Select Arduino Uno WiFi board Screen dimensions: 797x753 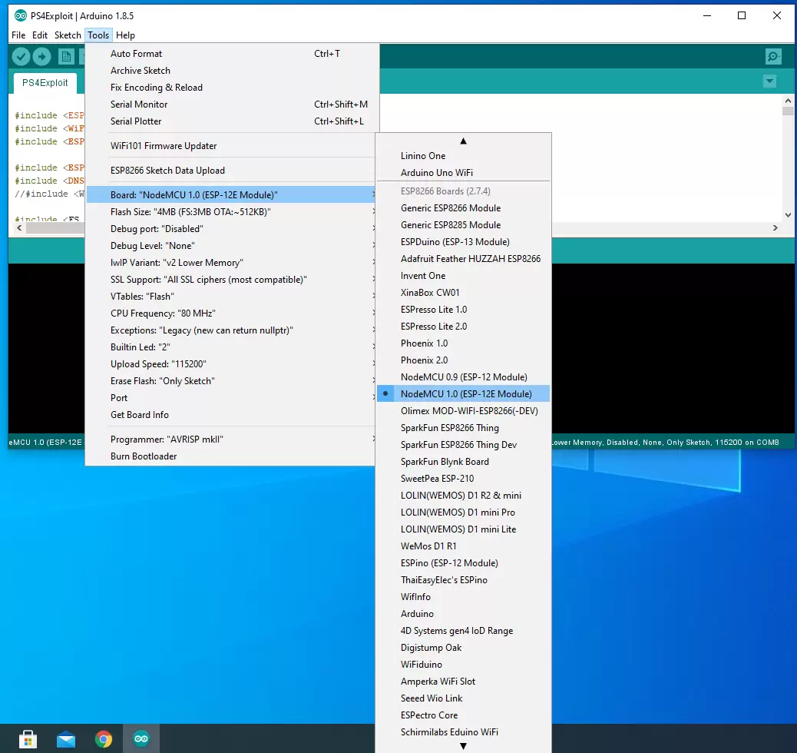[x=463, y=172]
